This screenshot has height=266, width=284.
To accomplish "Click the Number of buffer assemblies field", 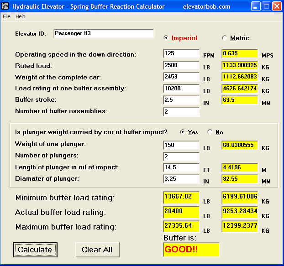I will [x=181, y=112].
